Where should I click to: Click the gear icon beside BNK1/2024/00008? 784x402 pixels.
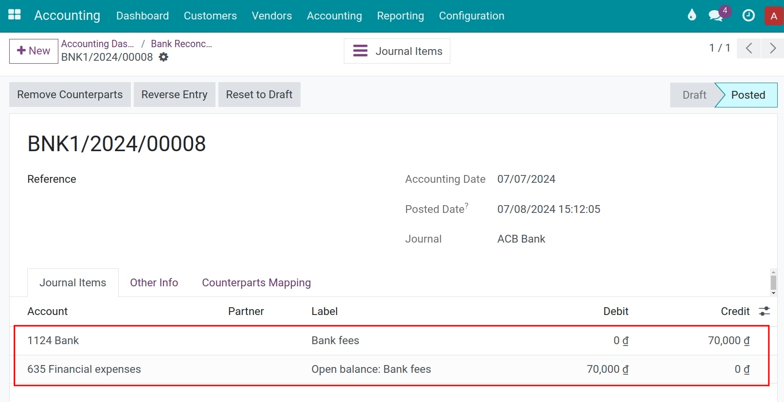click(x=164, y=57)
